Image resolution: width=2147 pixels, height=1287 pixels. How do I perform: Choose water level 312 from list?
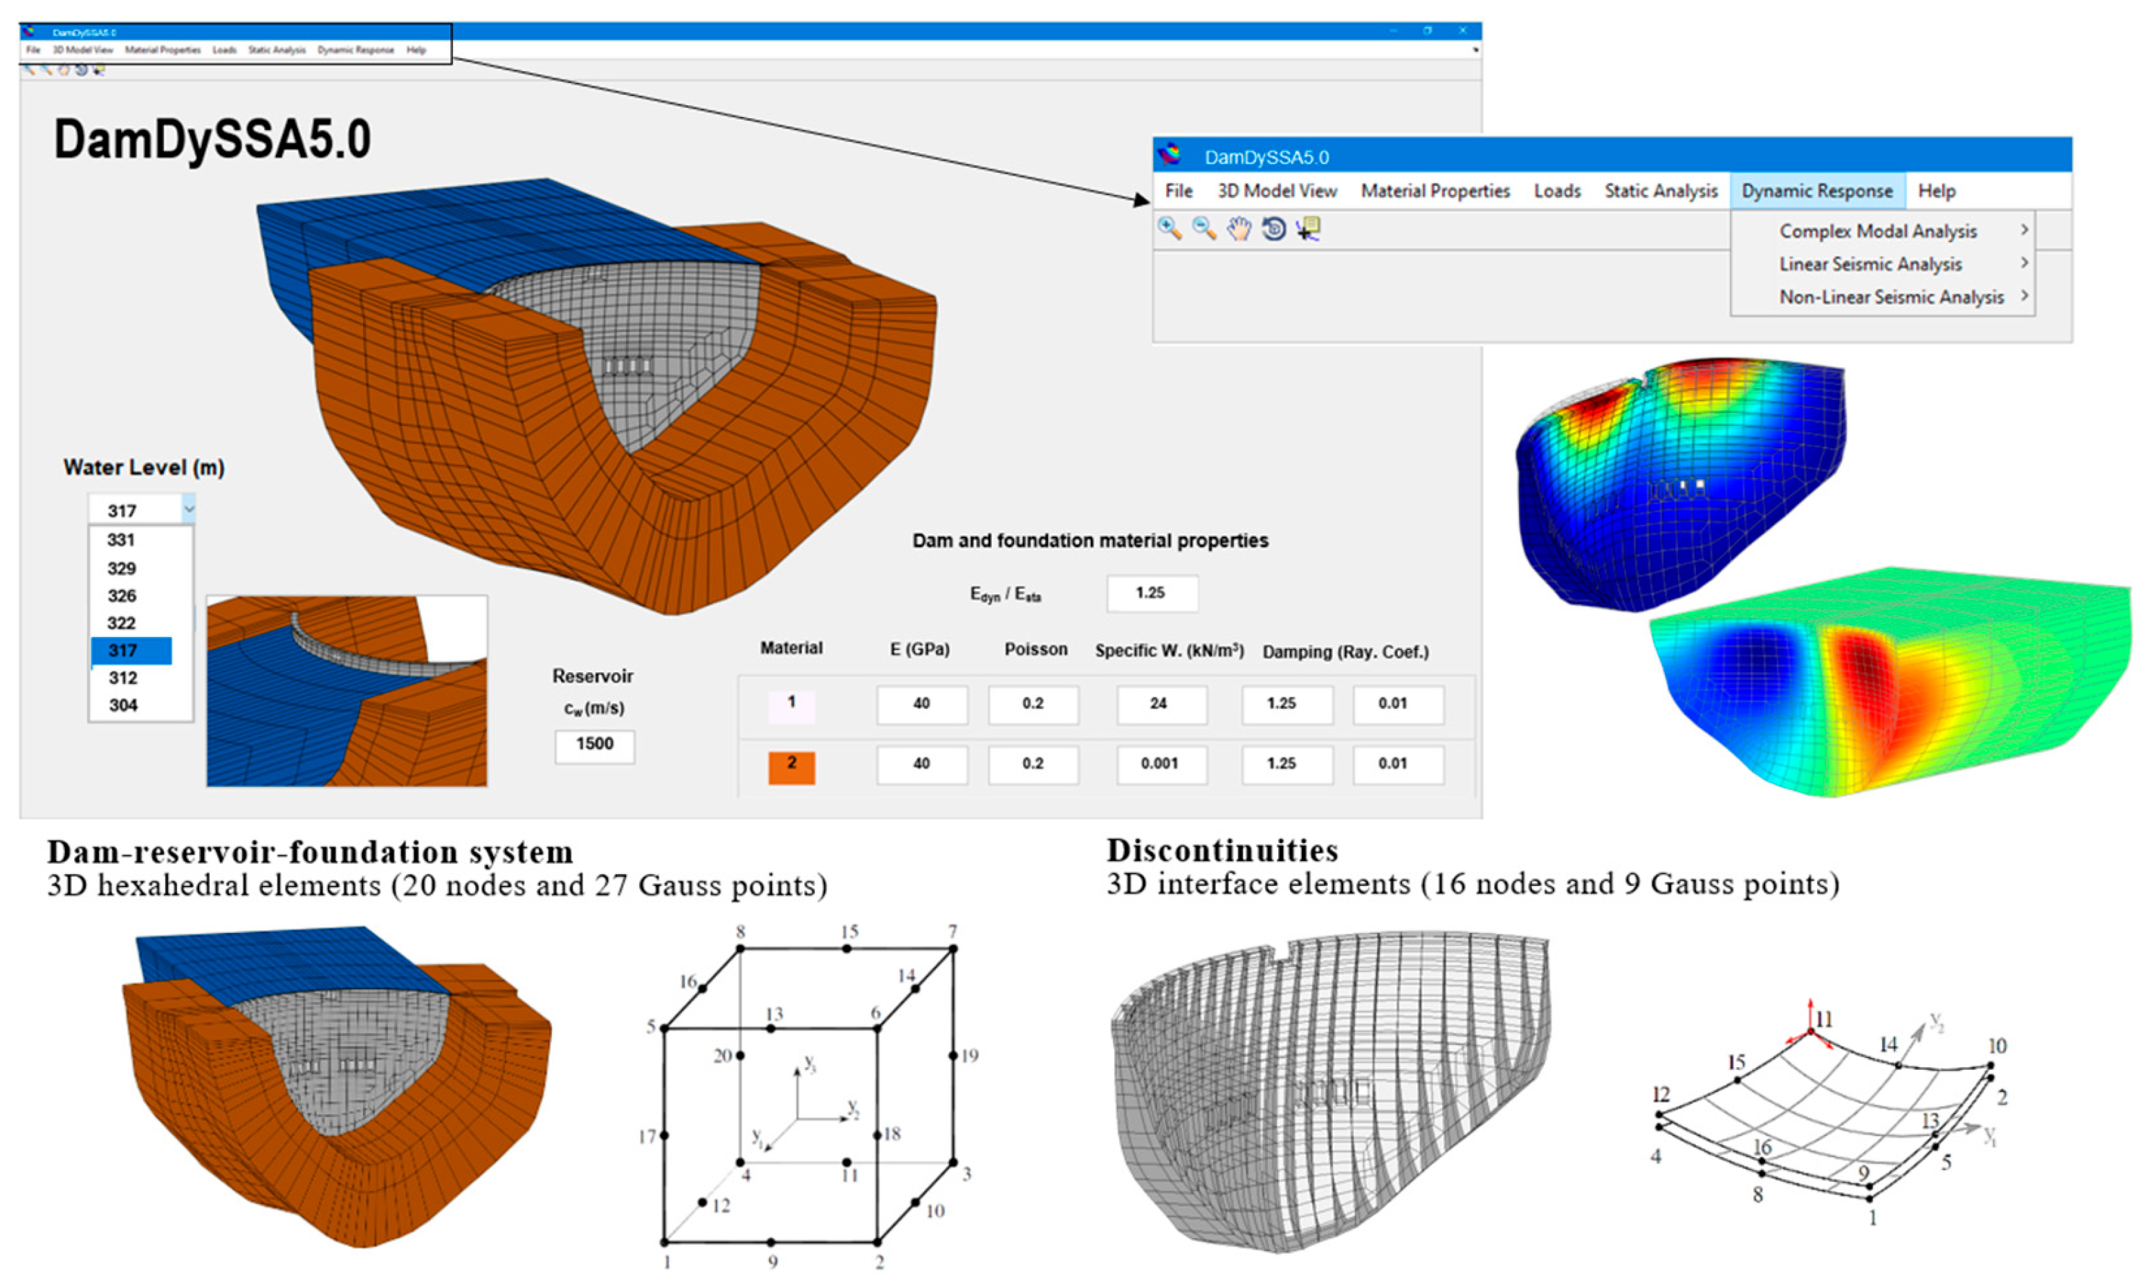tap(122, 678)
